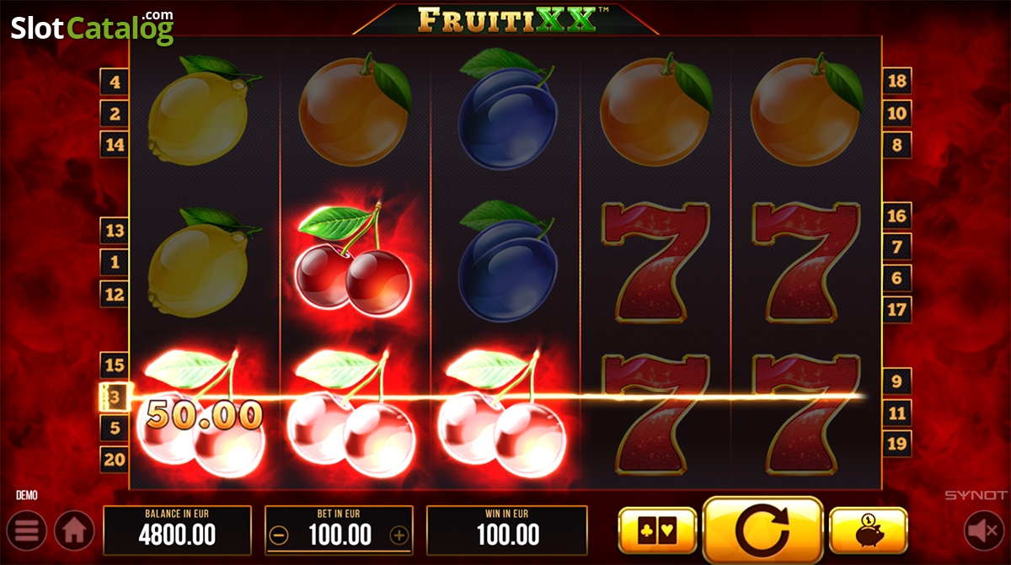Click the FruitiXX game title logo
Viewport: 1011px width, 565px height.
[506, 18]
